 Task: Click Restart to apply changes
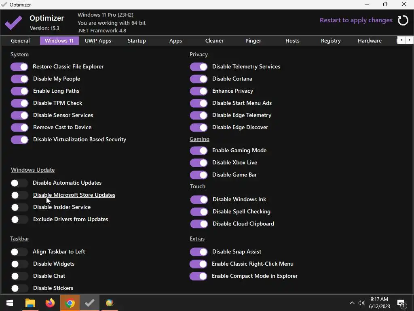coord(356,20)
